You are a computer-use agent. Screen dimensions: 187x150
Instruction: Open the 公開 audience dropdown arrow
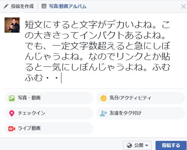click(x=146, y=145)
